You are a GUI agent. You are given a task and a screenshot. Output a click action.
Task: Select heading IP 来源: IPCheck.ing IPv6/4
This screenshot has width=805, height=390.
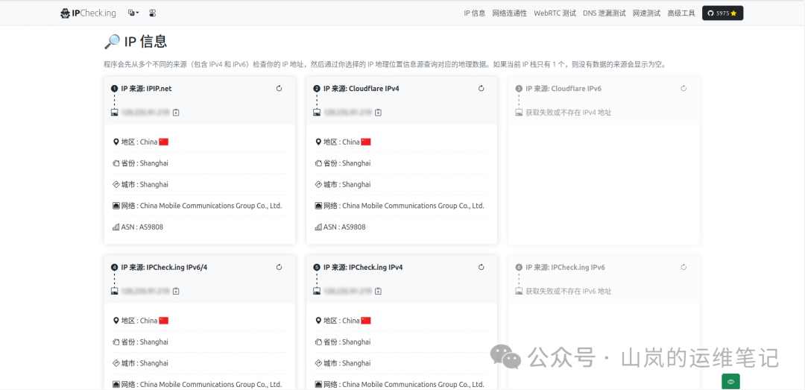pos(164,267)
